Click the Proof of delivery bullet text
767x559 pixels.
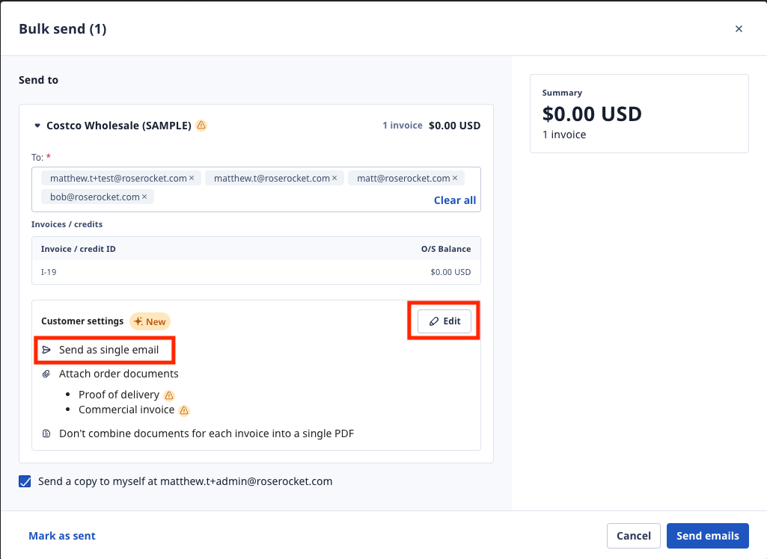tap(119, 395)
